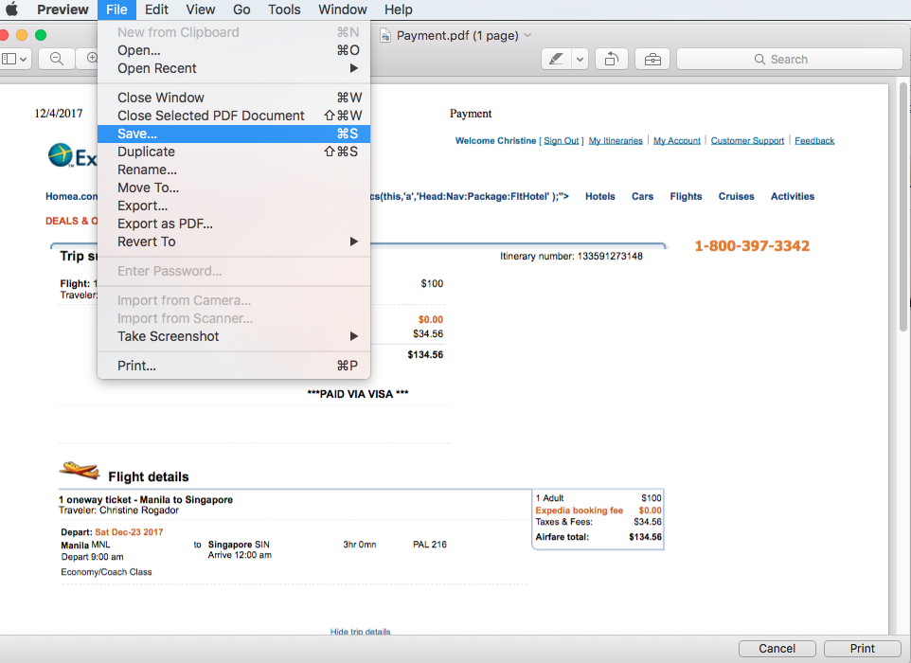The width and height of the screenshot is (911, 663).
Task: Open the View menu
Action: click(x=201, y=9)
